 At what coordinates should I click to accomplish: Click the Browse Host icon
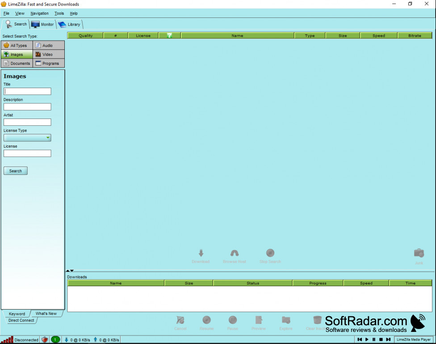pyautogui.click(x=235, y=253)
